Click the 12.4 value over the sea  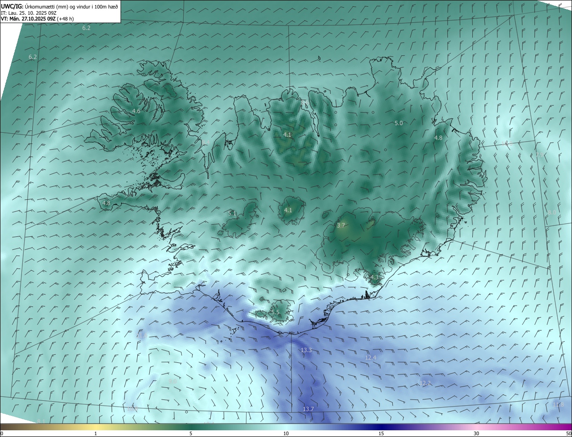pyautogui.click(x=370, y=357)
